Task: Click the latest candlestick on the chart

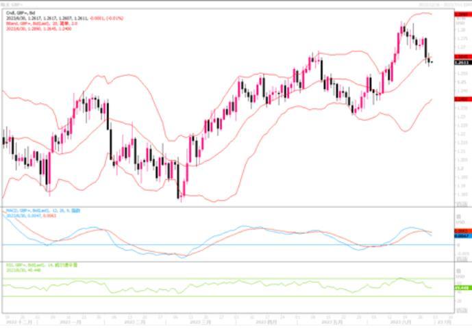Action: (x=431, y=62)
